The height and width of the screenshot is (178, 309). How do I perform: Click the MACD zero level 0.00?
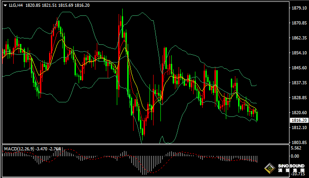[295, 156]
